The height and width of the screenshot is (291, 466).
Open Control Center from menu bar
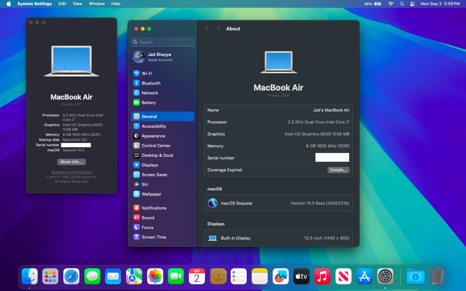pyautogui.click(x=413, y=4)
